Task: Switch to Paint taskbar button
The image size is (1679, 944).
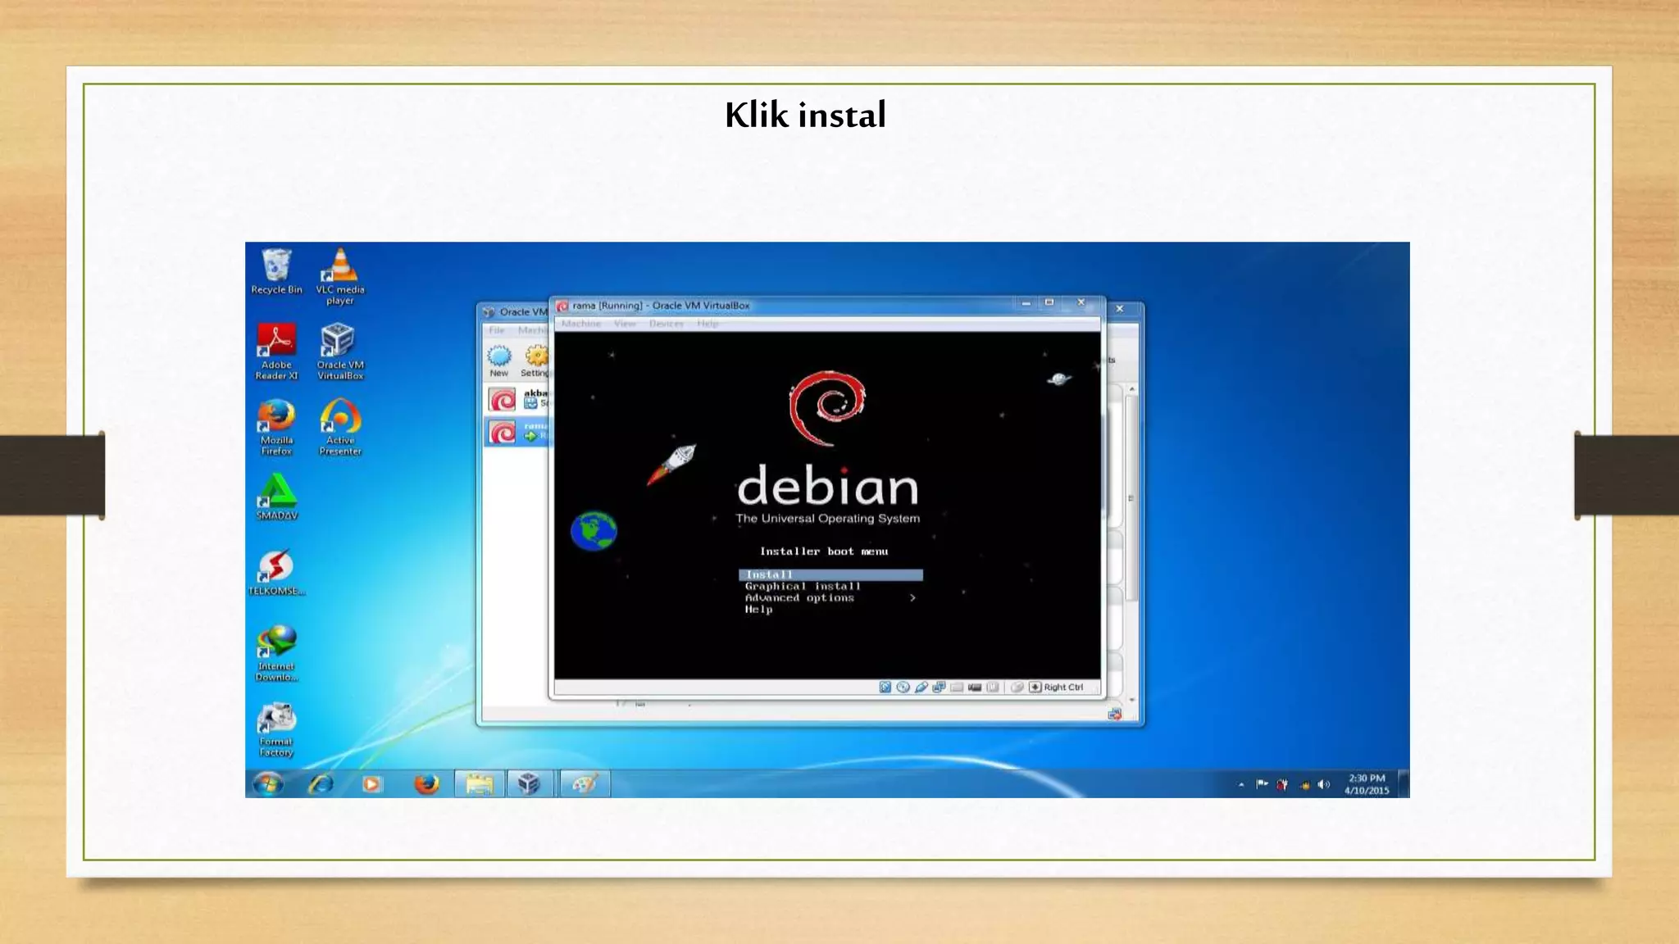Action: (x=585, y=784)
